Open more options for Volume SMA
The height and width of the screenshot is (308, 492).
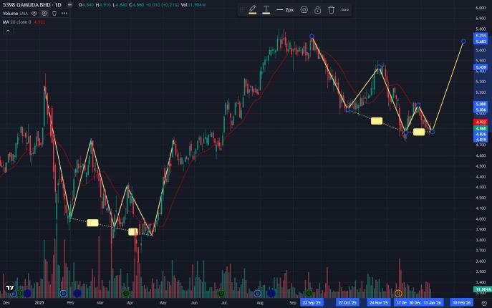(x=64, y=14)
